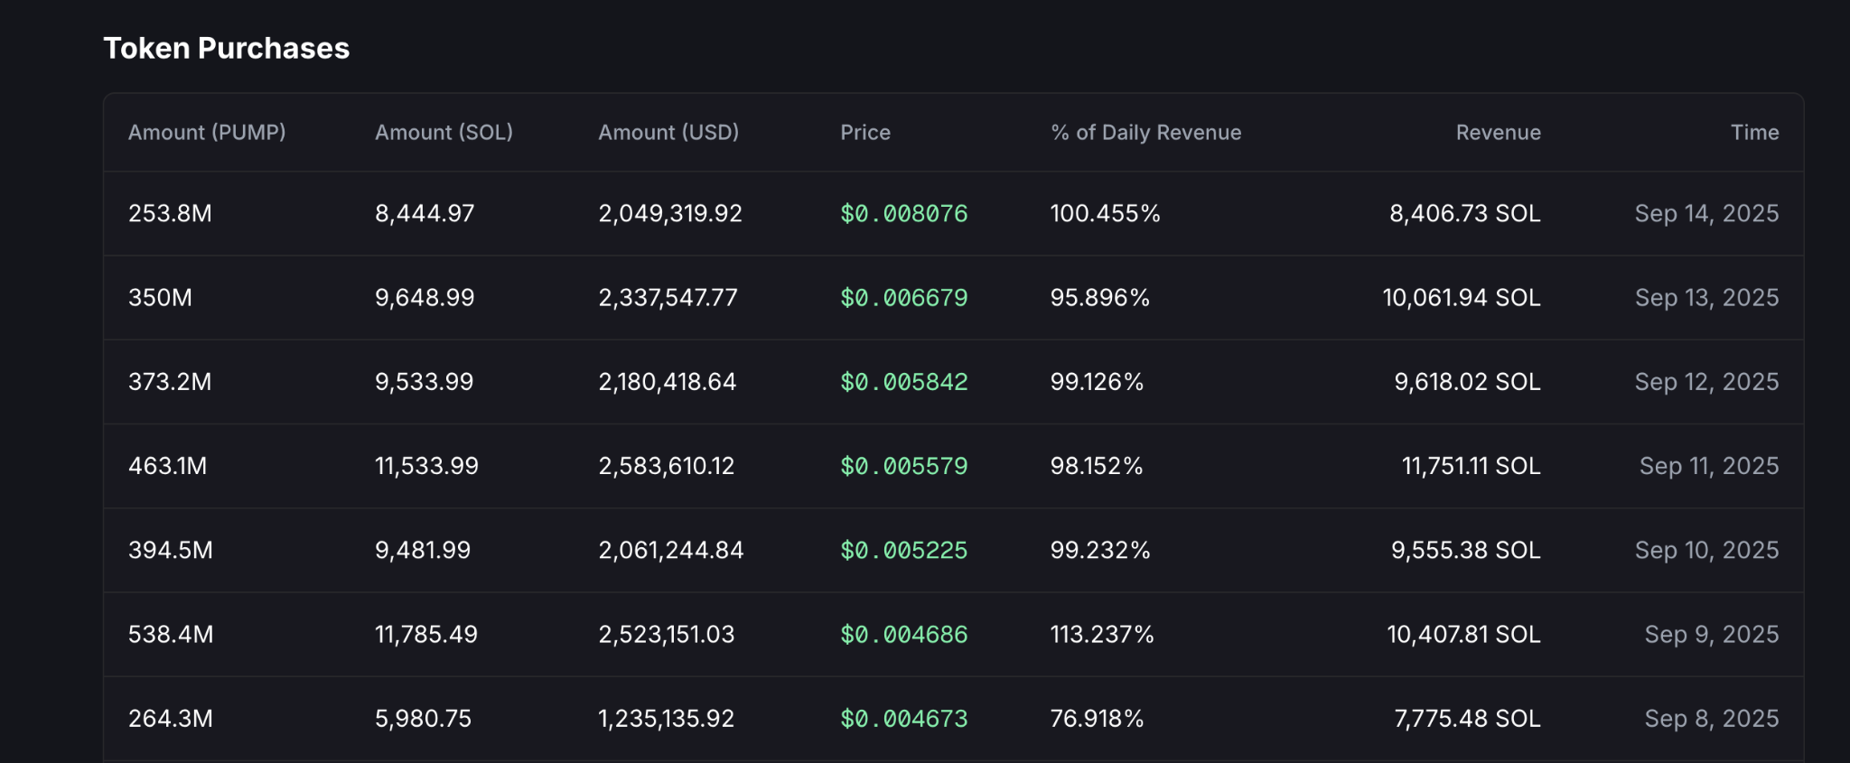Click the % of Daily Revenue header

tap(1145, 133)
